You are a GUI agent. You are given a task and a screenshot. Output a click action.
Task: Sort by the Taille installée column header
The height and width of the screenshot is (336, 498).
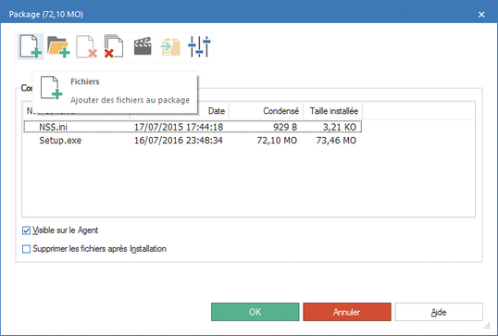[333, 111]
